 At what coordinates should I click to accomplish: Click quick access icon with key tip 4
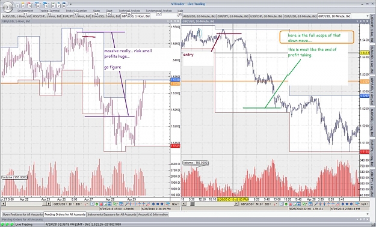point(38,5)
